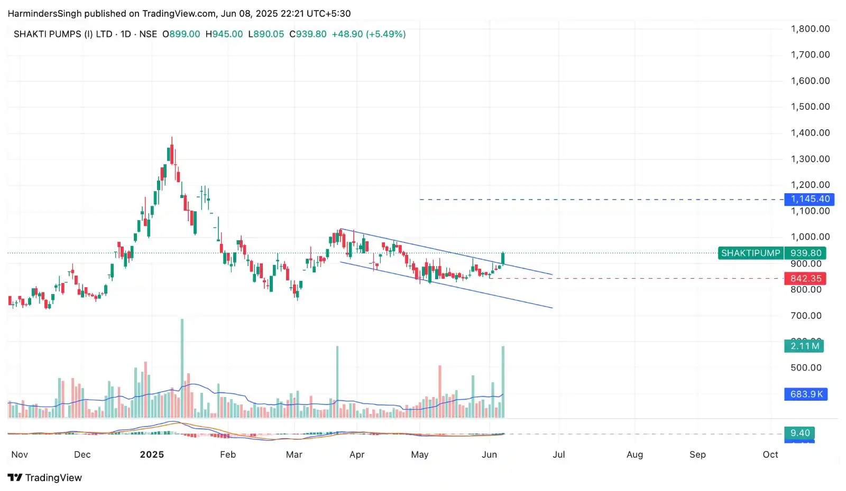The width and height of the screenshot is (846, 491).
Task: Click the 683.9 K volume average label
Action: 806,394
